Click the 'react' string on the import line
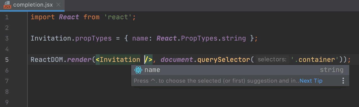The image size is (359, 107). (118, 17)
